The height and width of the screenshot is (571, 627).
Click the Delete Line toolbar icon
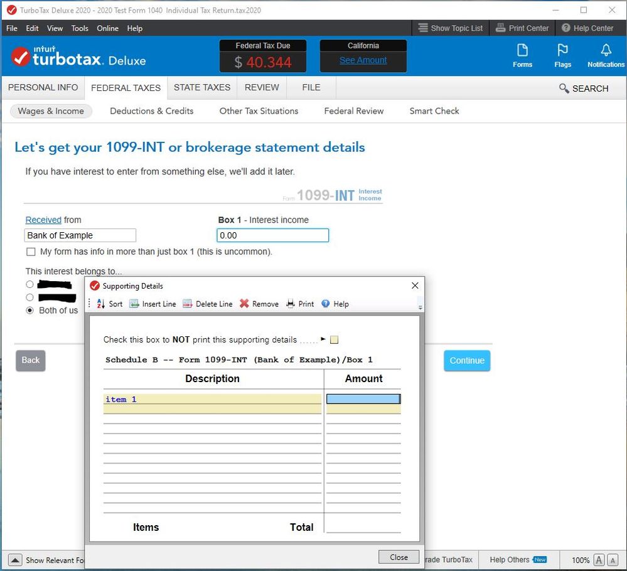pyautogui.click(x=187, y=304)
